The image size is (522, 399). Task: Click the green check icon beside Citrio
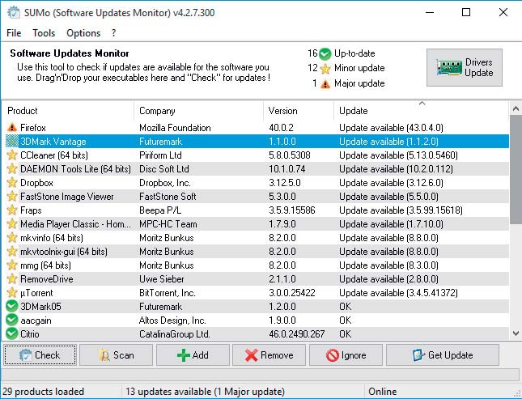(x=12, y=333)
